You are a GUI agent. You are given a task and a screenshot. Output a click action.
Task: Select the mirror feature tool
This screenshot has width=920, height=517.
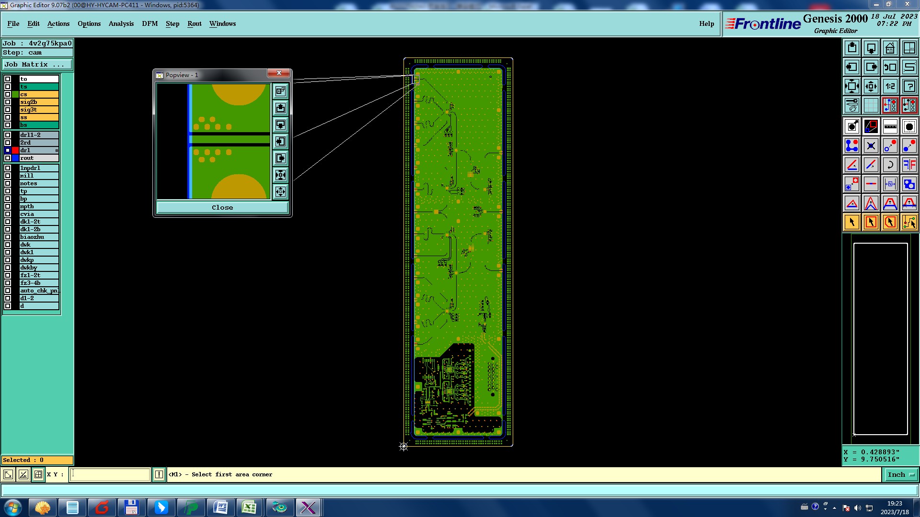point(909,165)
